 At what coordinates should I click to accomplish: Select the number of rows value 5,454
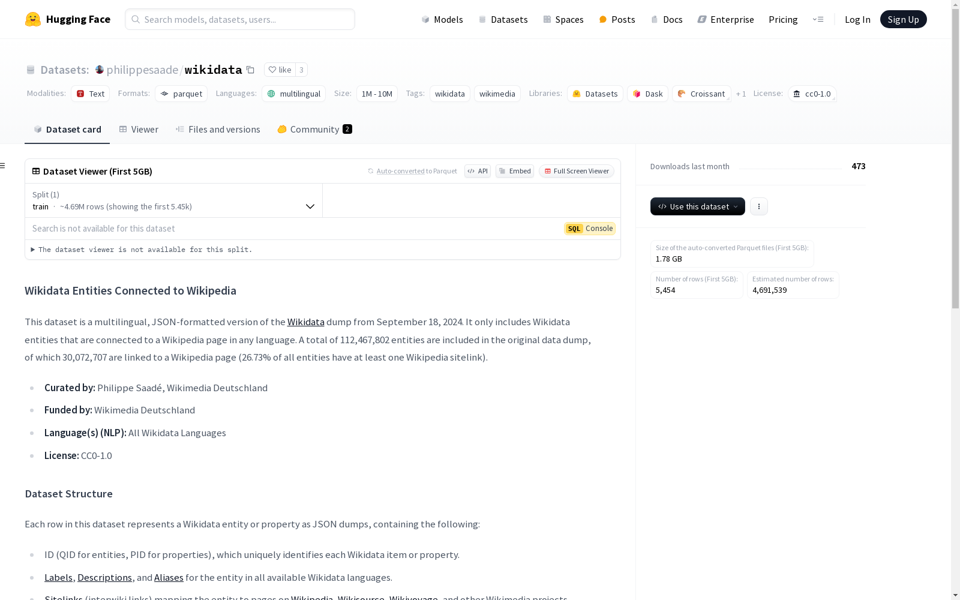pos(665,290)
